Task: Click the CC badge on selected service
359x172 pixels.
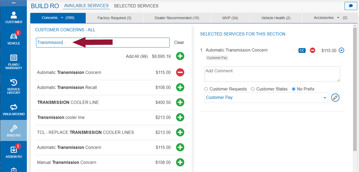Action: 302,50
